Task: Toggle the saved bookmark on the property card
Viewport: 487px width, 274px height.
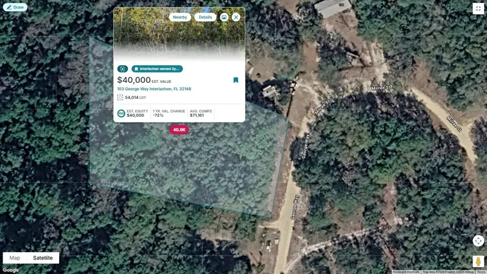Action: (x=236, y=80)
